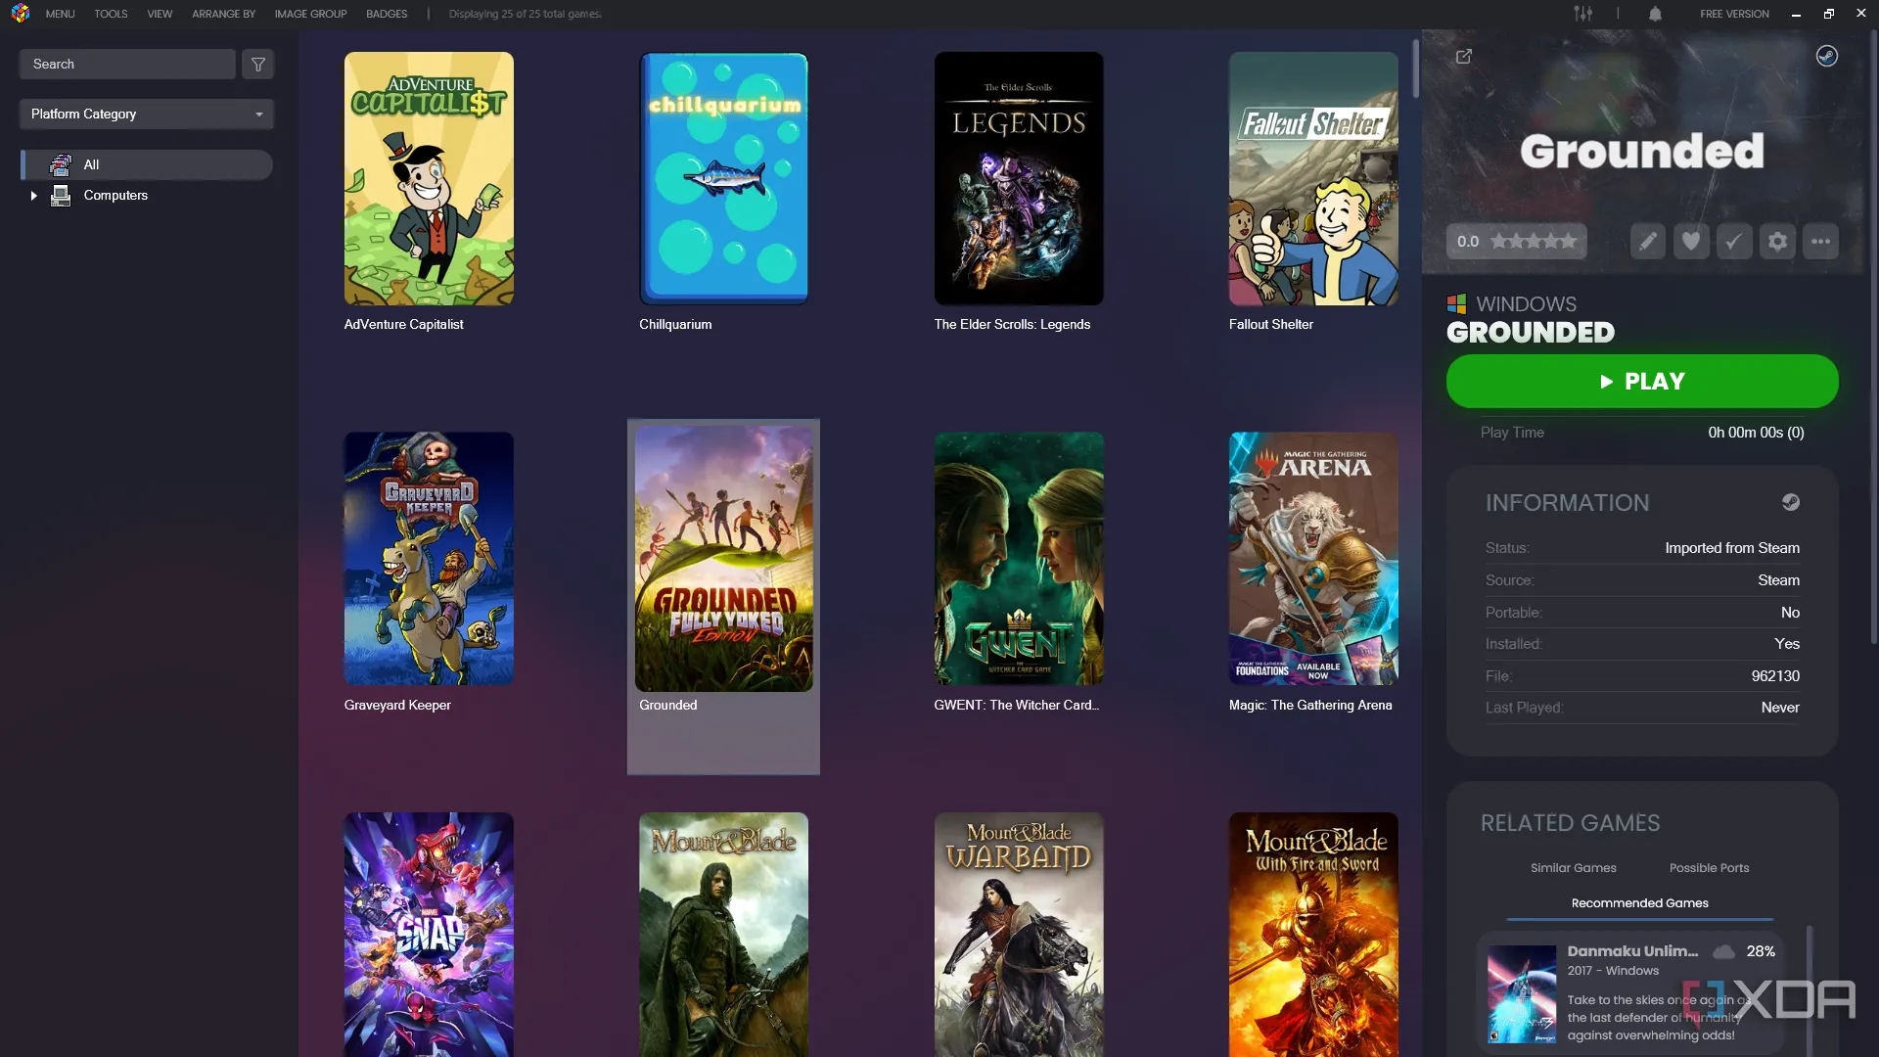Expand the Computers tree node arrow
Screen dimensions: 1879x1057
point(34,196)
